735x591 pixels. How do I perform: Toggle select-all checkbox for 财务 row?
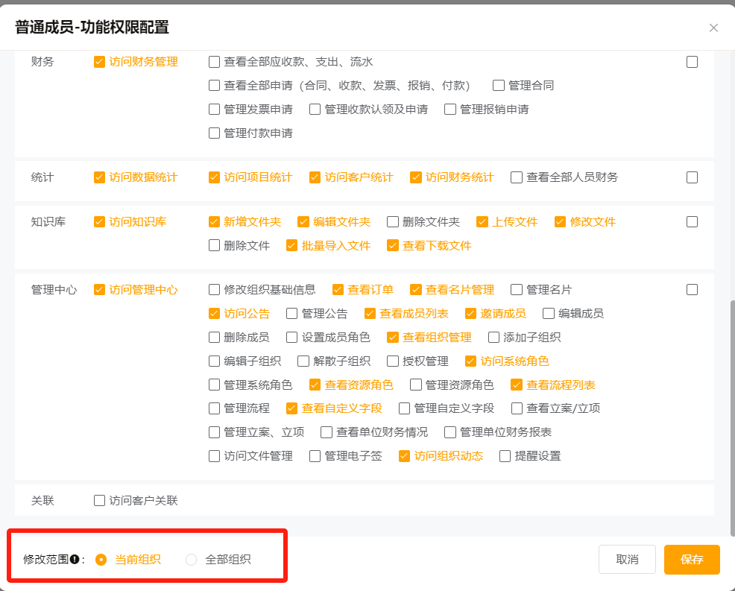(692, 62)
